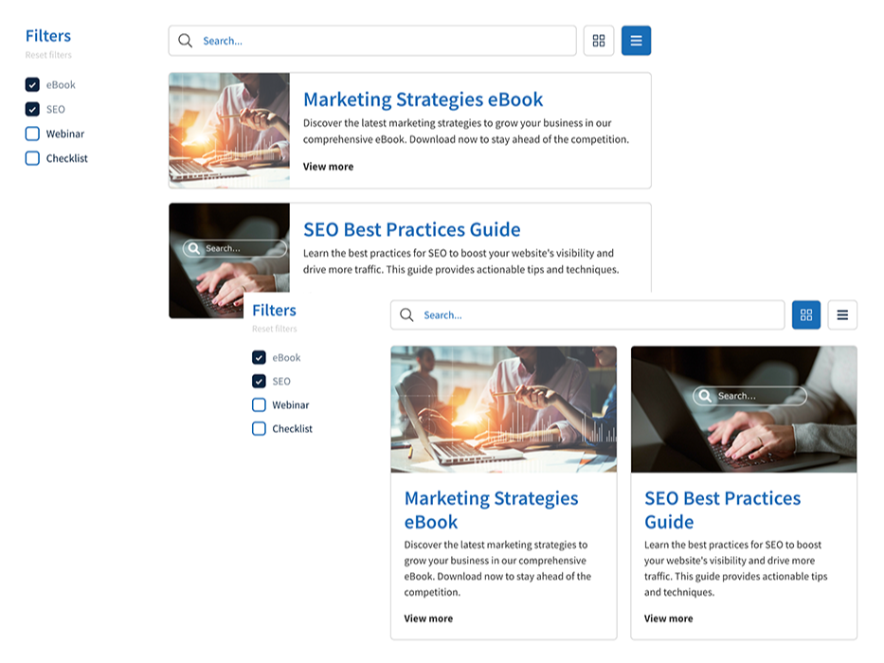884x663 pixels.
Task: Tick the Checklist filter in the lower panel
Action: (x=259, y=429)
